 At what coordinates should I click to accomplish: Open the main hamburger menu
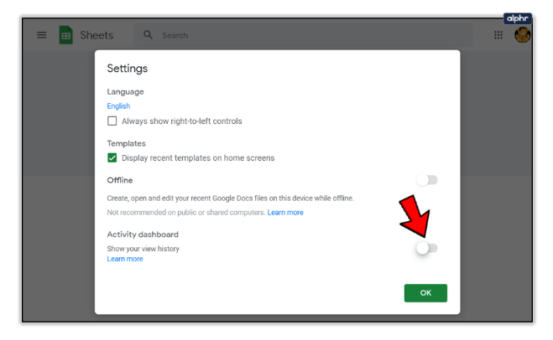[42, 35]
